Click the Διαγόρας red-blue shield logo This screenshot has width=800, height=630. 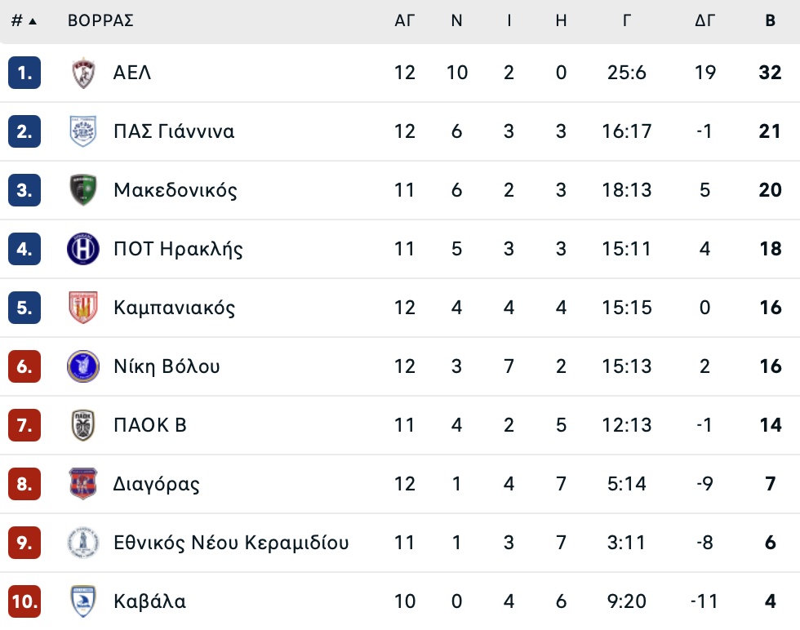(x=83, y=484)
